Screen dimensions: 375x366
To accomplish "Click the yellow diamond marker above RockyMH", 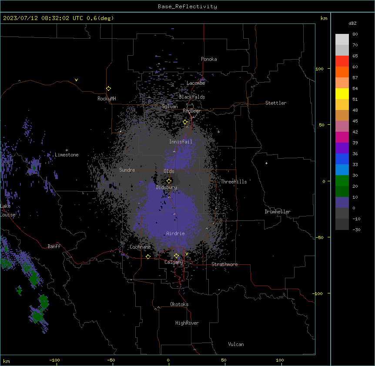I will (108, 89).
